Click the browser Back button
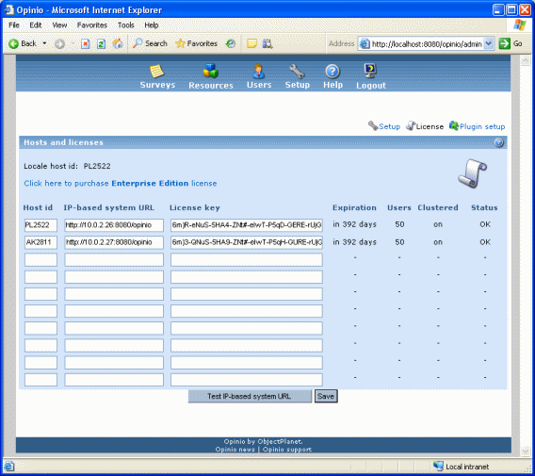The height and width of the screenshot is (476, 535). [23, 43]
